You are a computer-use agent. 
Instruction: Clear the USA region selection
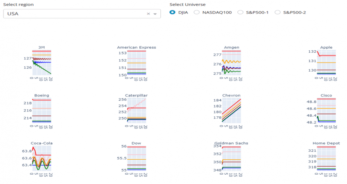pyautogui.click(x=148, y=14)
